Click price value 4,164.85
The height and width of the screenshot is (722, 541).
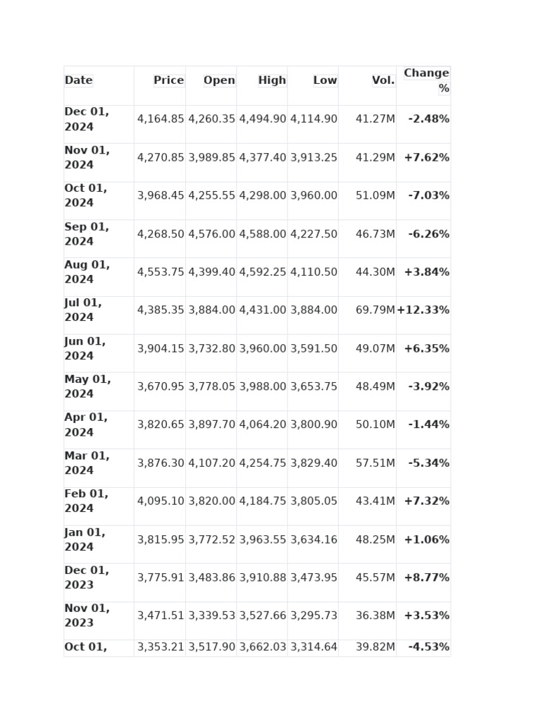coord(161,119)
